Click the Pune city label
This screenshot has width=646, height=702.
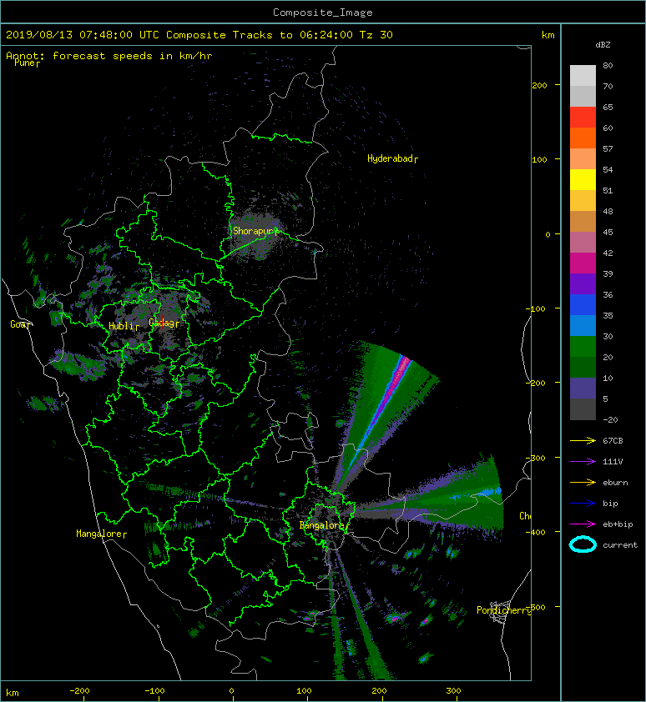coord(25,63)
